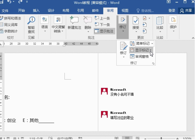Viewport: 195px width, 140px height.
Task: Click the comment 没有小名可不填
Action: click(122, 94)
